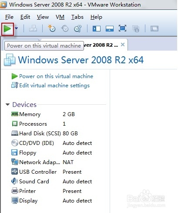
Task: Select the Processors label text
Action: [33, 124]
